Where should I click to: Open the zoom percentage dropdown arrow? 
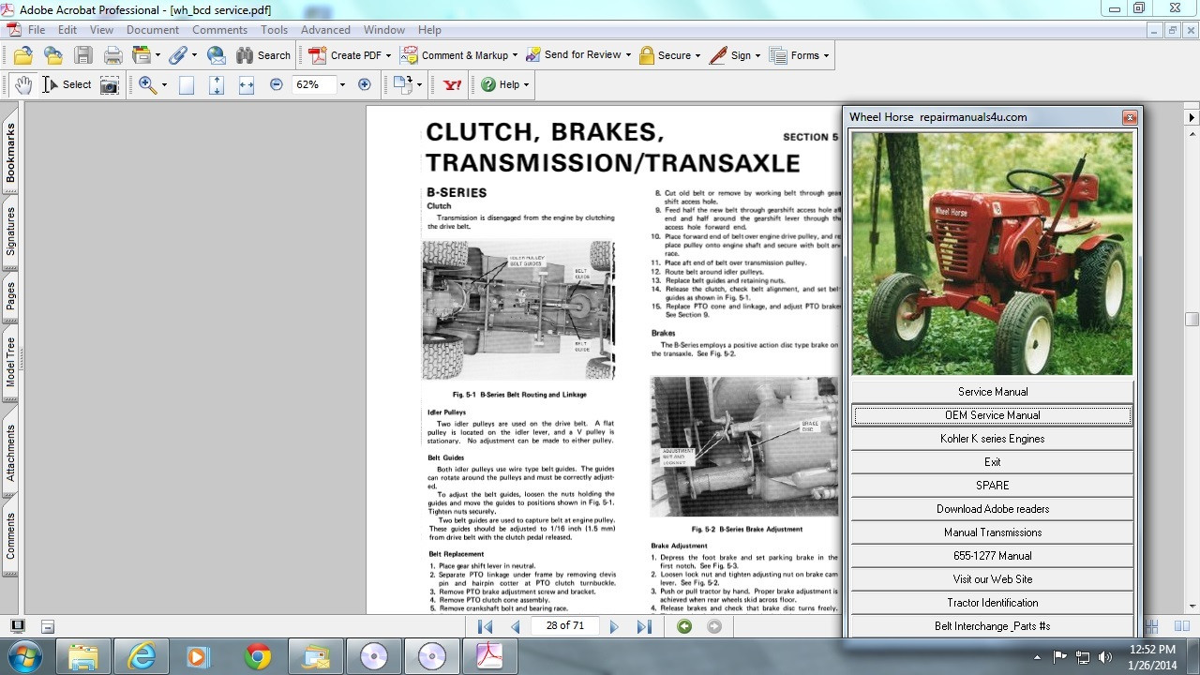pos(342,84)
